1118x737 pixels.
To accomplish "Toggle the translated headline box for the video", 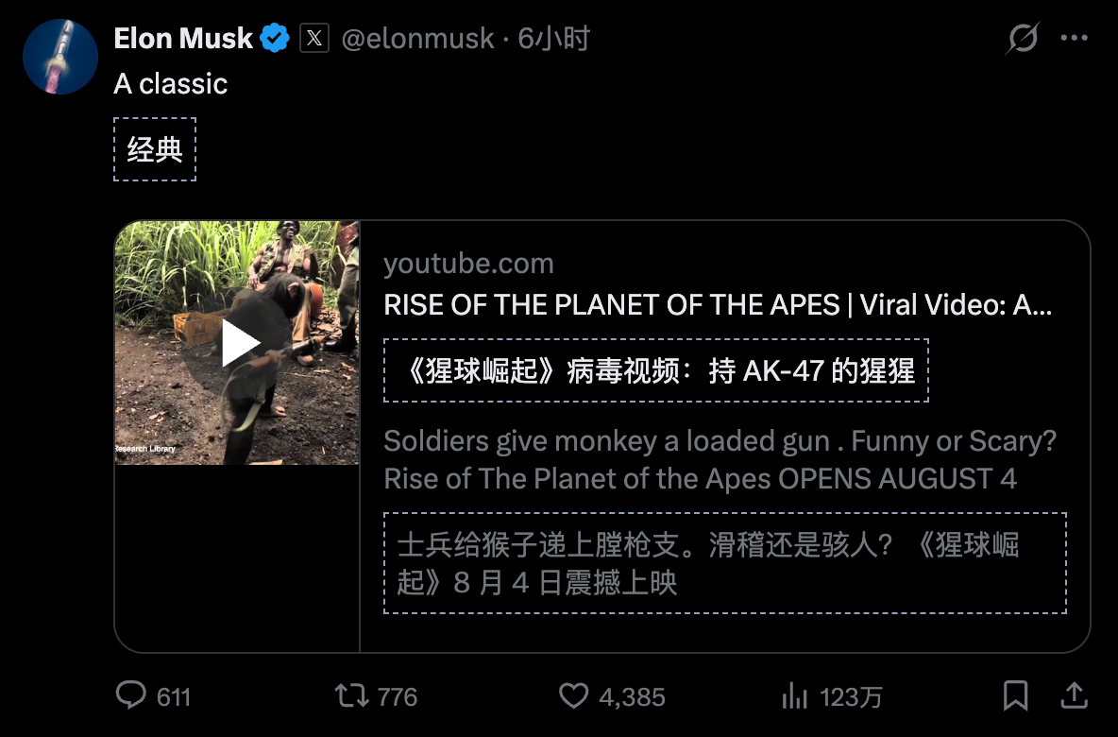I will click(656, 370).
